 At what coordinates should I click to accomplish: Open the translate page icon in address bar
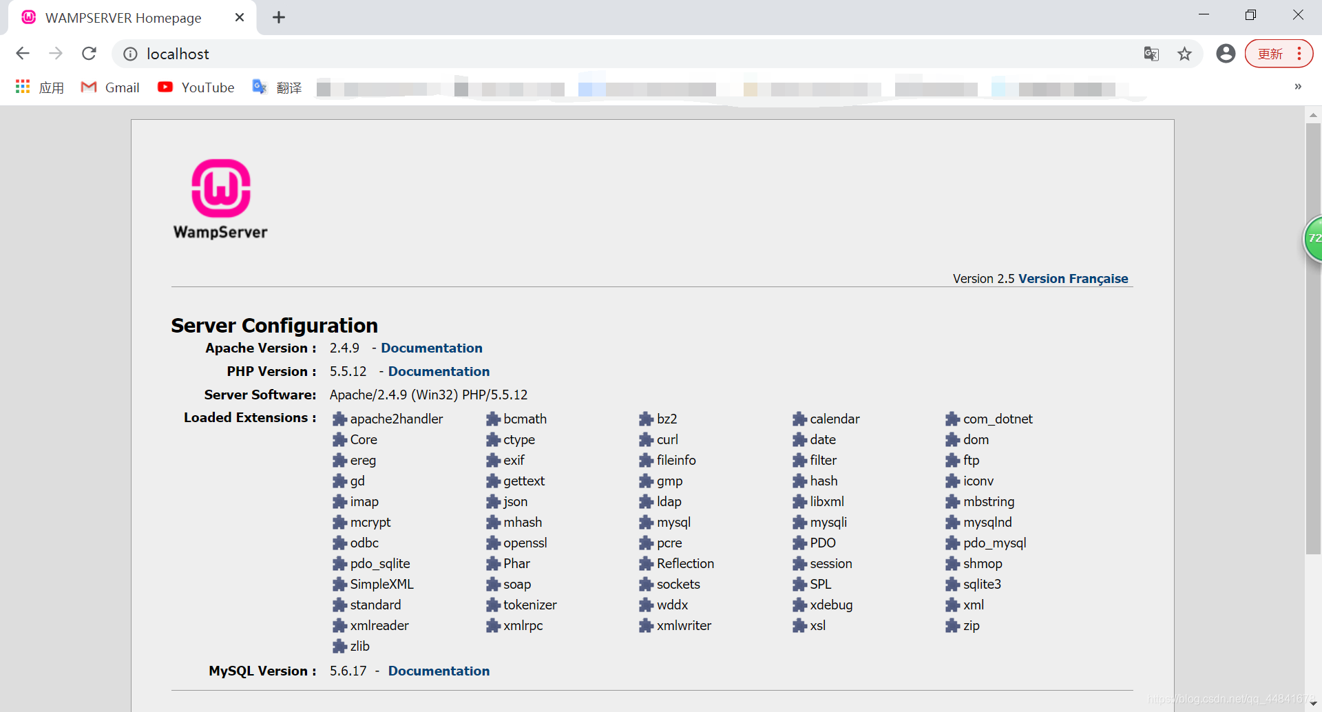1151,53
